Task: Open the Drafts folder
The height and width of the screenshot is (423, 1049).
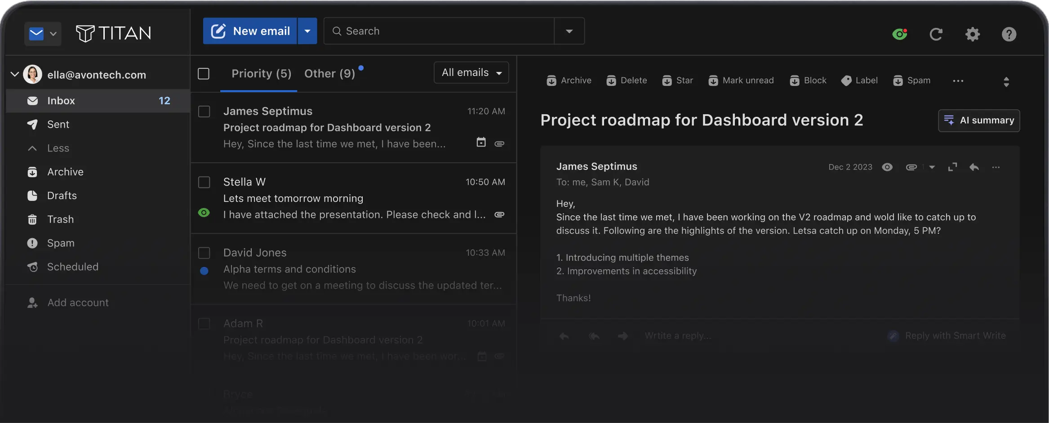Action: pos(98,196)
